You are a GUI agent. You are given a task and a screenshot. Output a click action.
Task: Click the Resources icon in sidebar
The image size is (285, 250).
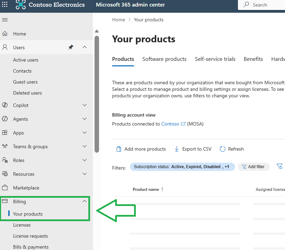(5, 174)
